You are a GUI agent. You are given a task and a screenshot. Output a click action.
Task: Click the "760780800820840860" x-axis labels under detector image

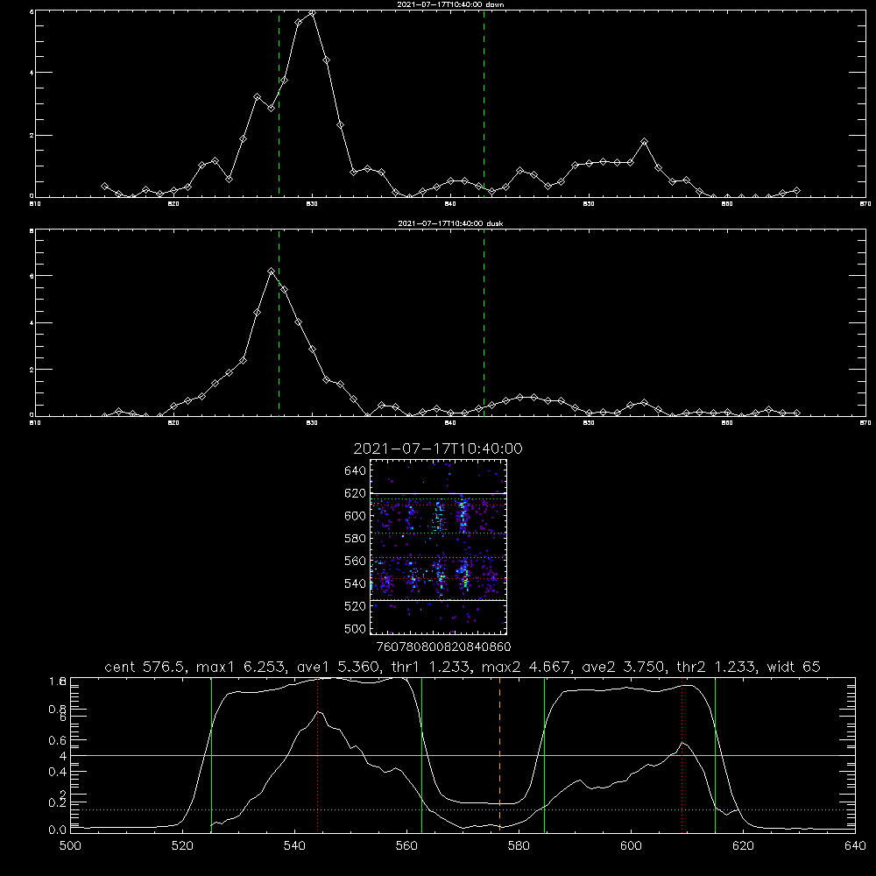point(443,646)
